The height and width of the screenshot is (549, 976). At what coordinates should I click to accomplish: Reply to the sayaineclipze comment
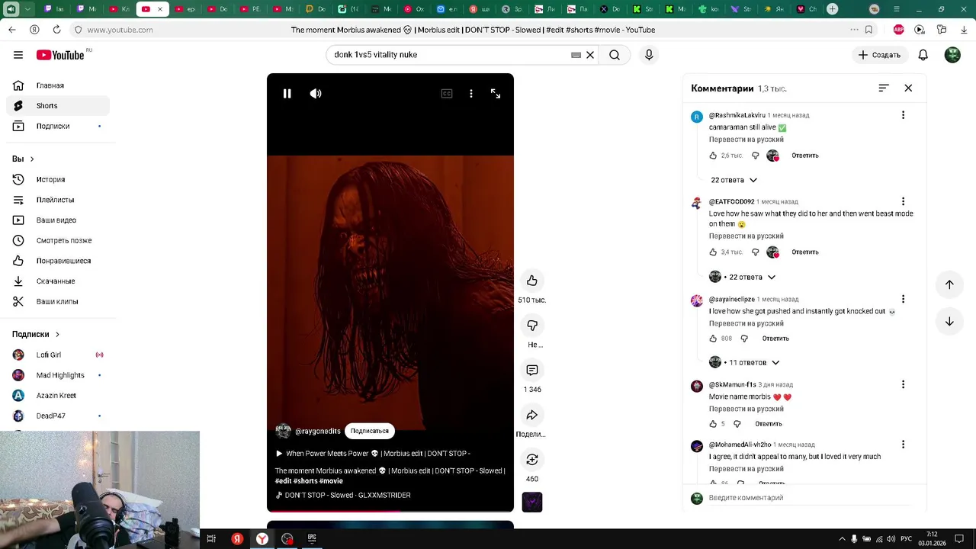775,339
